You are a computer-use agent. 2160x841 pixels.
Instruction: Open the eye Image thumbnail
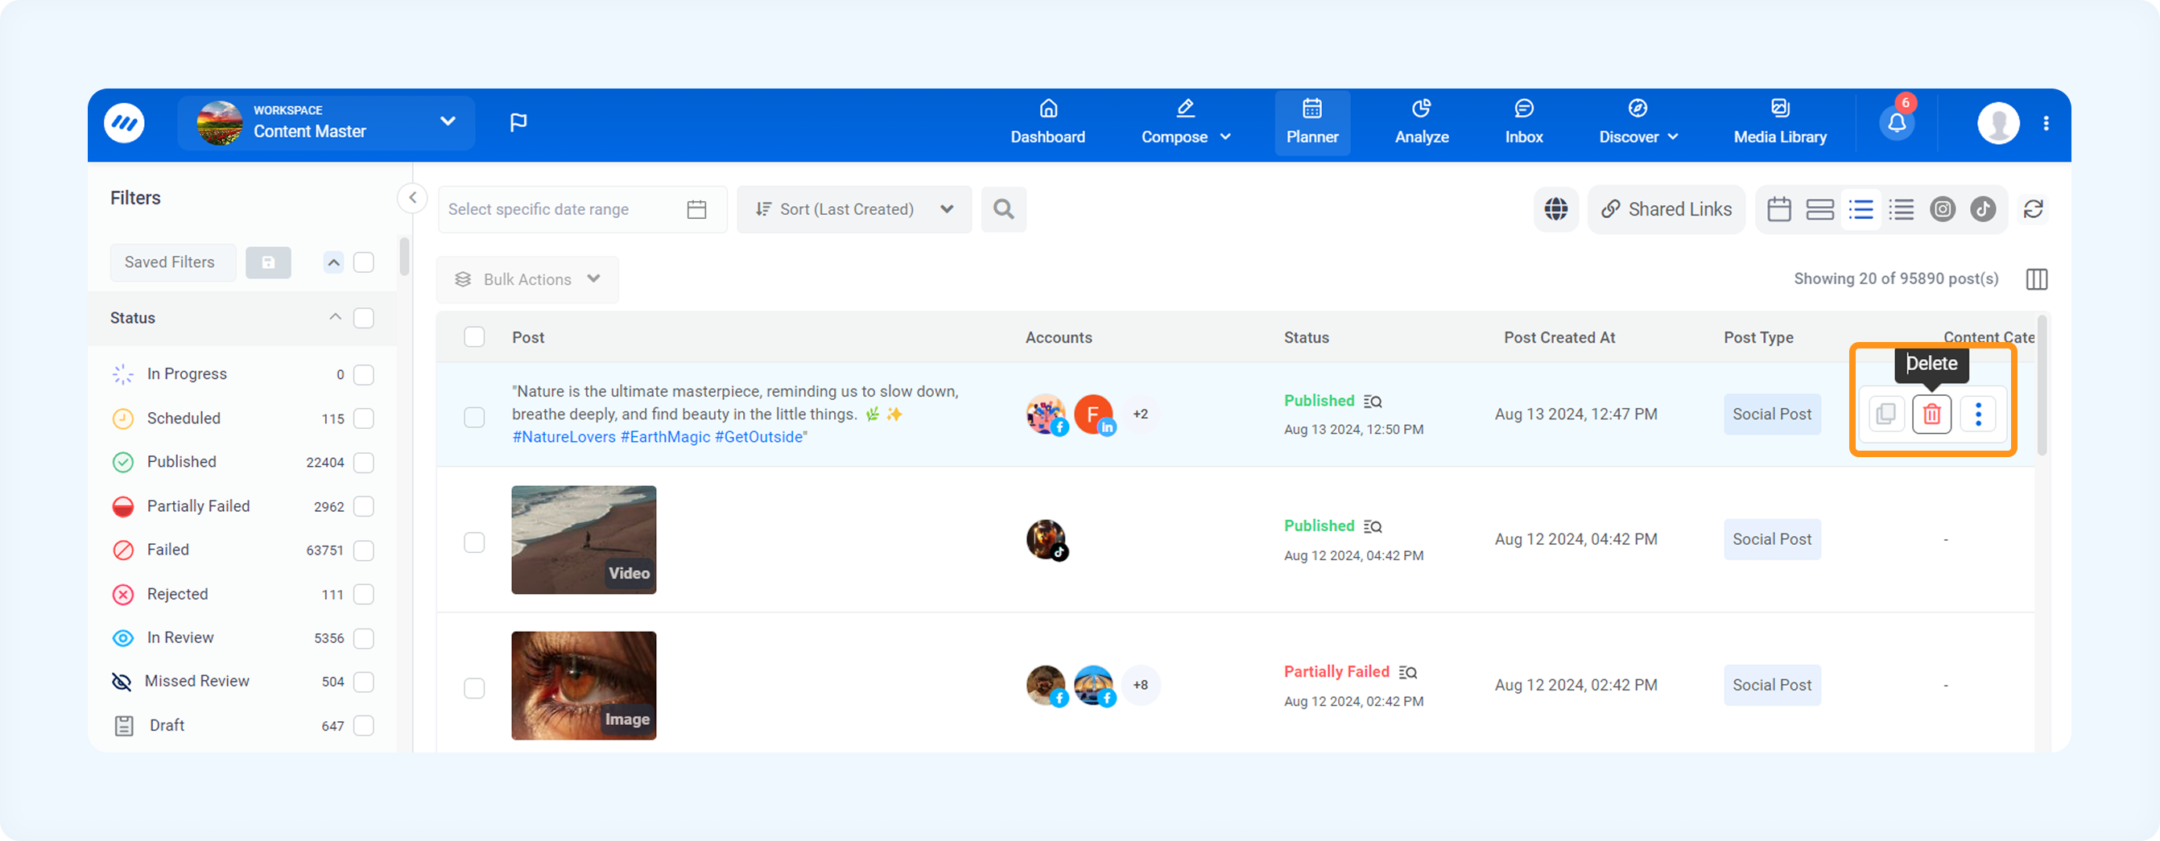tap(584, 686)
